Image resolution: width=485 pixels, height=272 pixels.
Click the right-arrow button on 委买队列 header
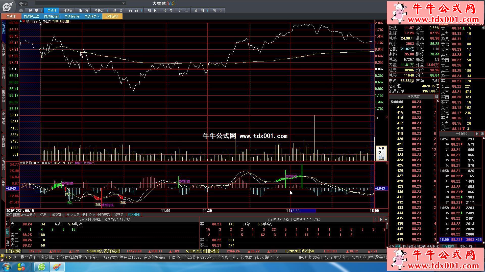381,219
